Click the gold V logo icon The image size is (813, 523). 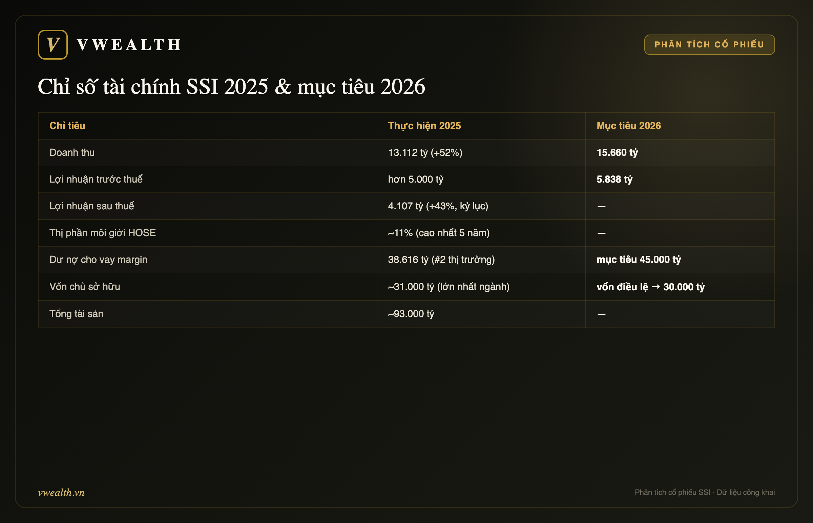[53, 44]
